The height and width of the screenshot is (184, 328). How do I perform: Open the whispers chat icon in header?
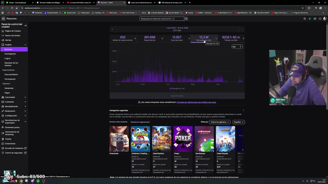click(x=320, y=19)
